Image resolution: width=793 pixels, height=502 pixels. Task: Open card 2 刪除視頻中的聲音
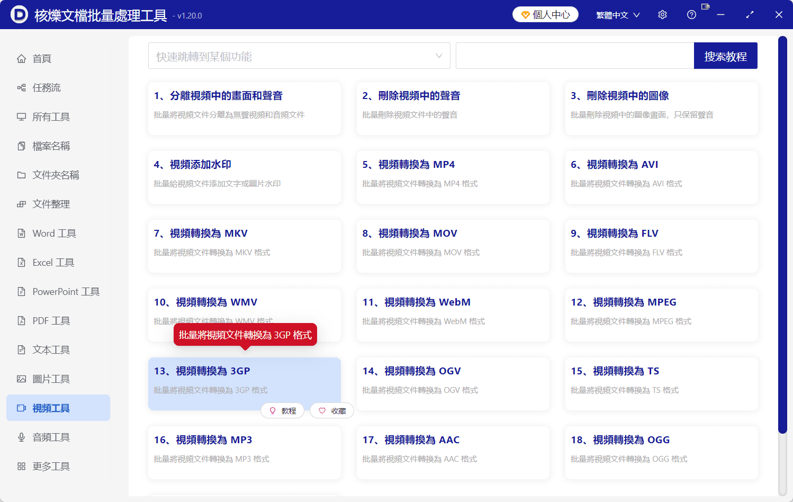[x=453, y=109]
